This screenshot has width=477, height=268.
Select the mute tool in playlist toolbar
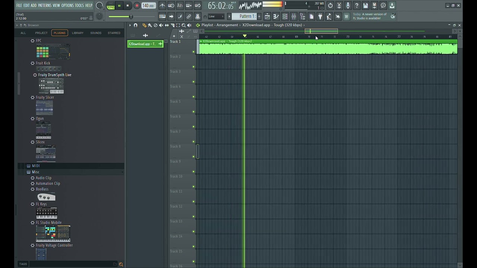(161, 25)
